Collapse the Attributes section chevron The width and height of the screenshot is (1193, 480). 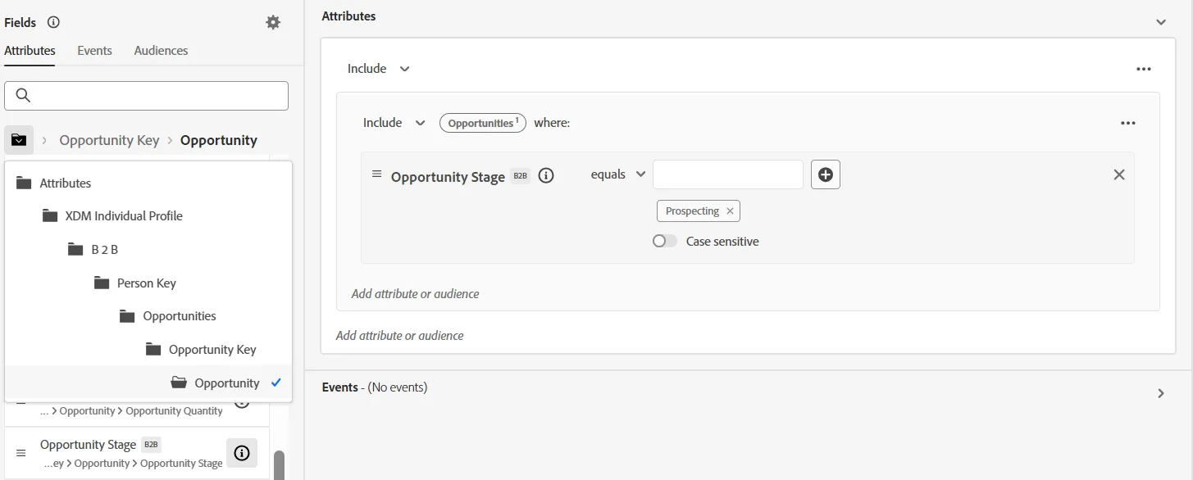click(x=1161, y=22)
